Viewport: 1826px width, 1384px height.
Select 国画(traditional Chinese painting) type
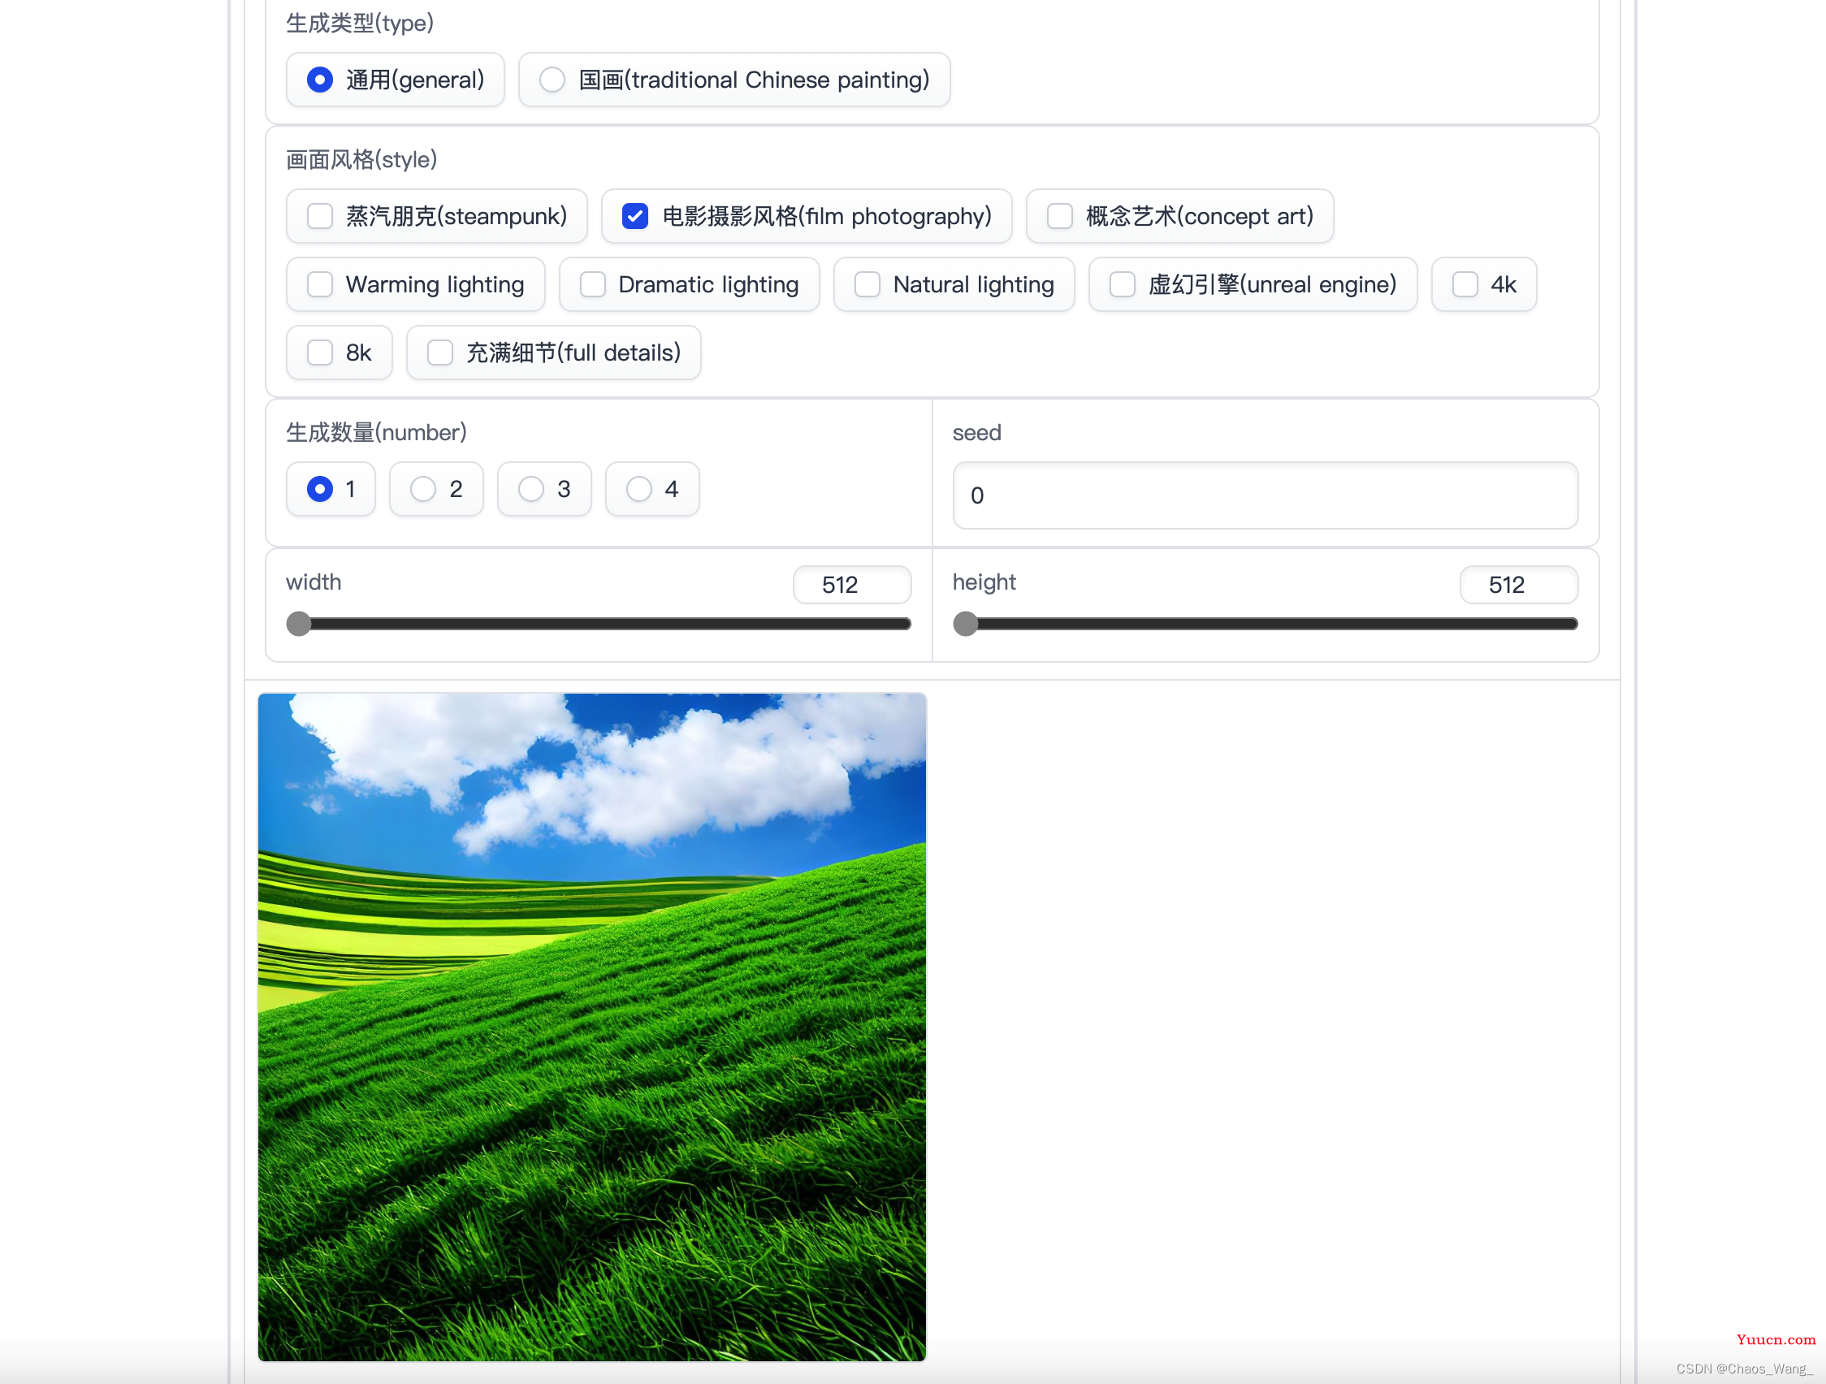pyautogui.click(x=551, y=79)
